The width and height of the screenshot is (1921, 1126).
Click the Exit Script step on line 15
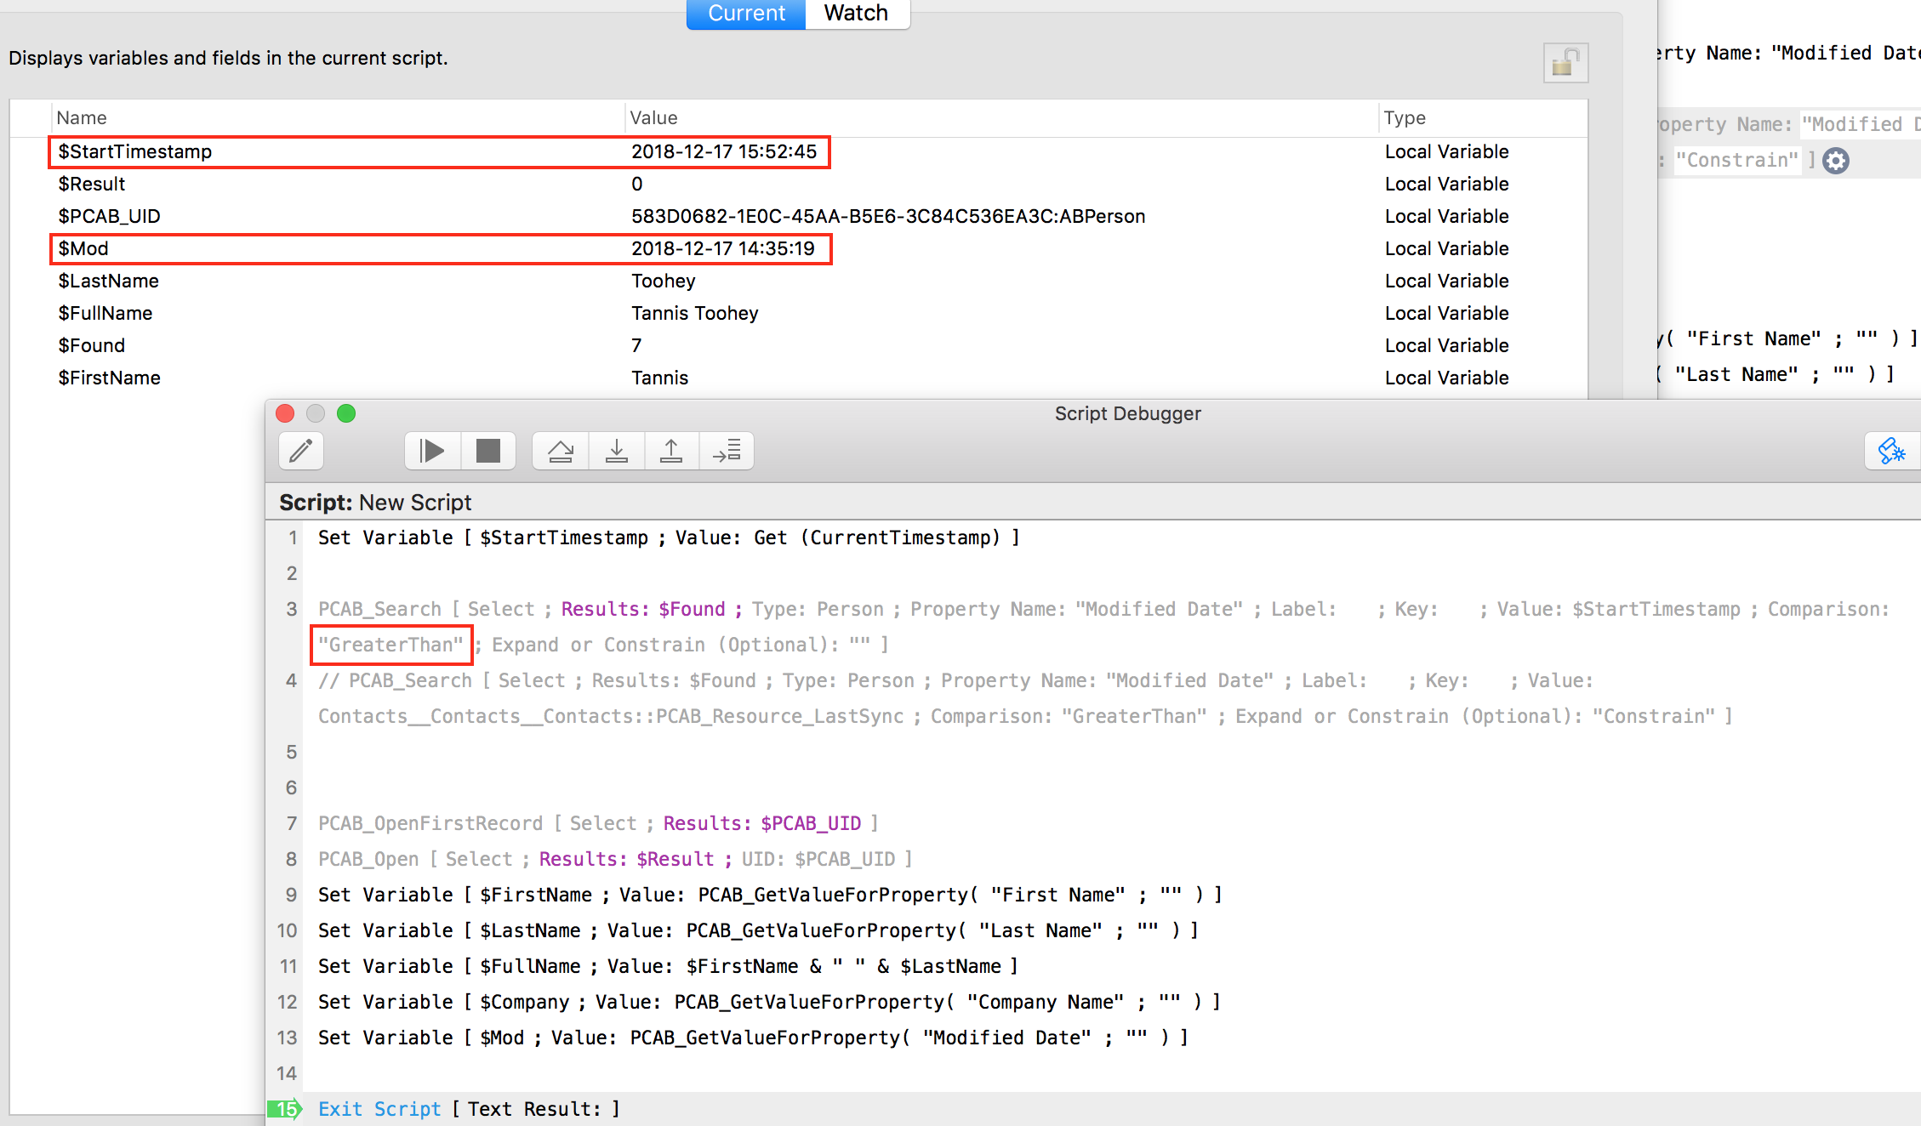469,1109
